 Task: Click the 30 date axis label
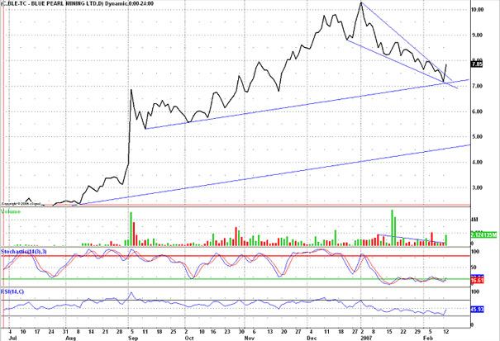241,332
